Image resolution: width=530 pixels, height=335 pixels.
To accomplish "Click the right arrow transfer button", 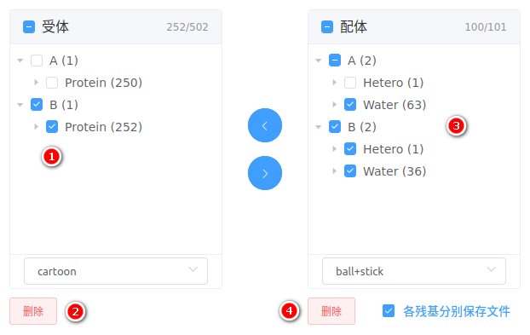I will 265,173.
